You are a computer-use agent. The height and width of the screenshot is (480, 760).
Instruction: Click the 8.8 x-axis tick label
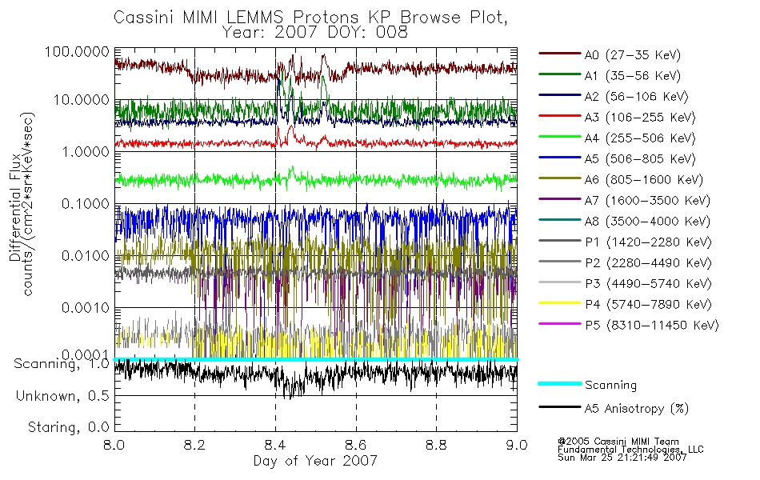(436, 445)
